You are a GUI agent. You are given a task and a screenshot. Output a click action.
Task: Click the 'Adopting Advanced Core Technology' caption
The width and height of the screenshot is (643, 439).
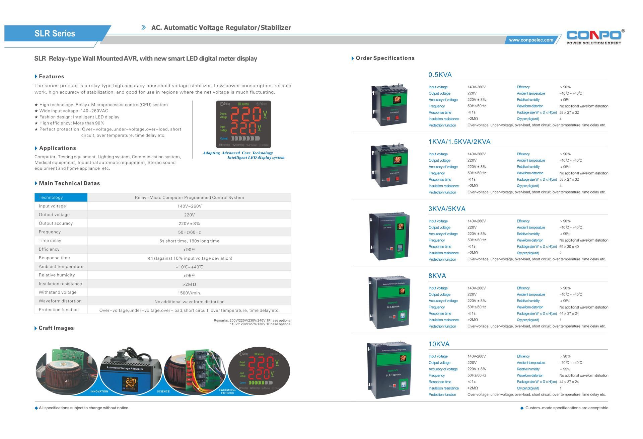238,153
